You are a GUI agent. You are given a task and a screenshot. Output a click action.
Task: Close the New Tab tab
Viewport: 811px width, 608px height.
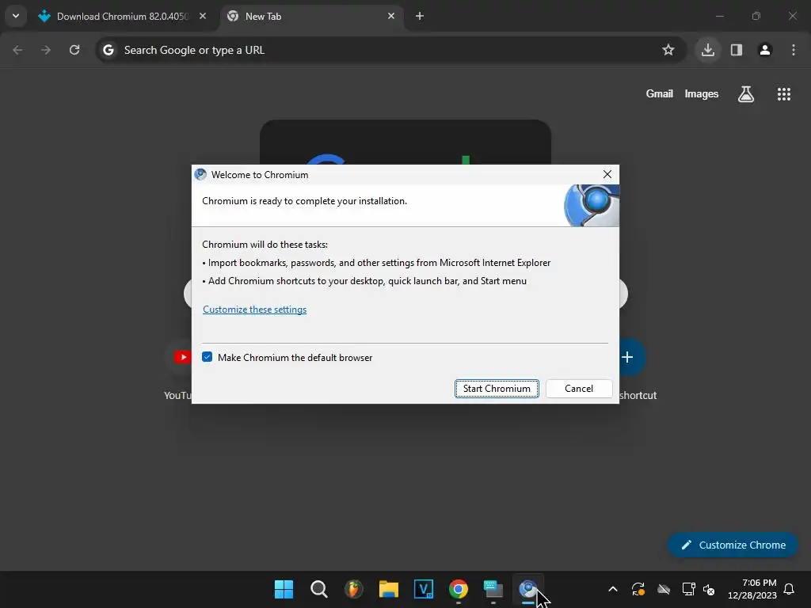pos(391,16)
